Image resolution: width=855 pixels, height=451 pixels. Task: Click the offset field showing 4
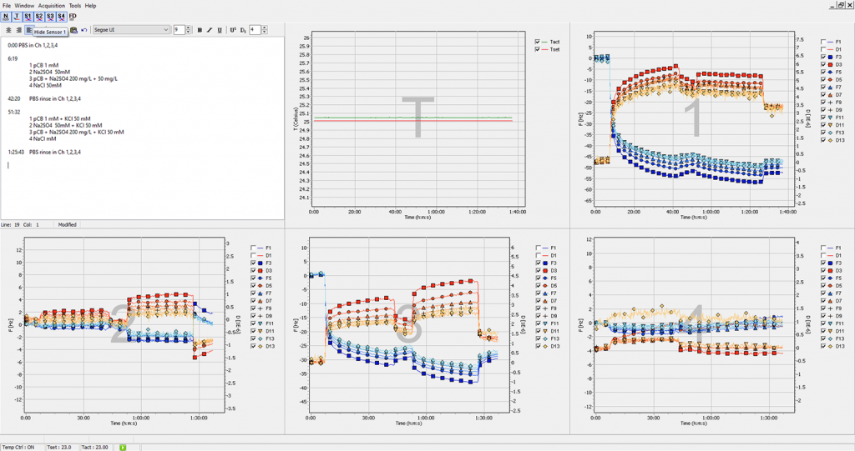coord(255,30)
